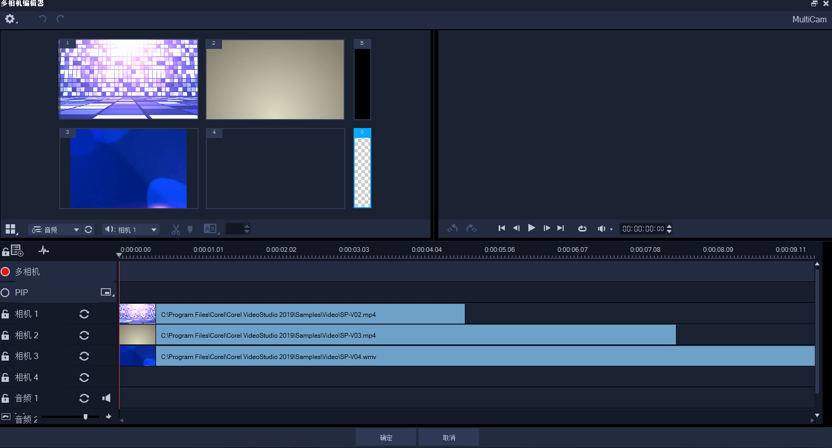The image size is (832, 448).
Task: Jump to end of the preview
Action: (561, 228)
